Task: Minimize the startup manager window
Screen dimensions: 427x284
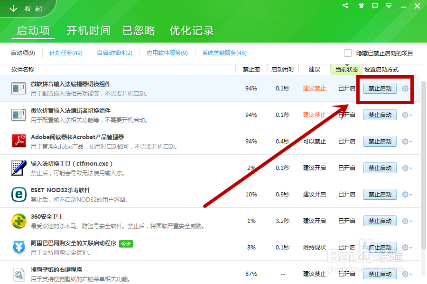Action: tap(403, 6)
